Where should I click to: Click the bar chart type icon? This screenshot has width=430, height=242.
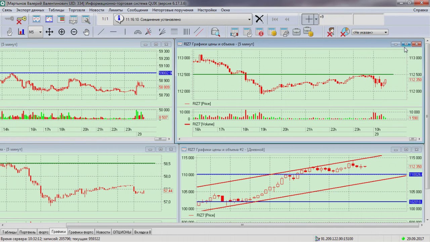click(21, 32)
